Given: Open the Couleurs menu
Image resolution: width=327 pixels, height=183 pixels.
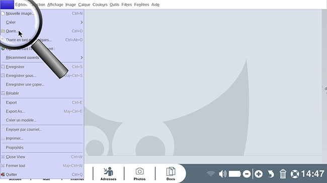Looking at the screenshot, I should coord(100,5).
